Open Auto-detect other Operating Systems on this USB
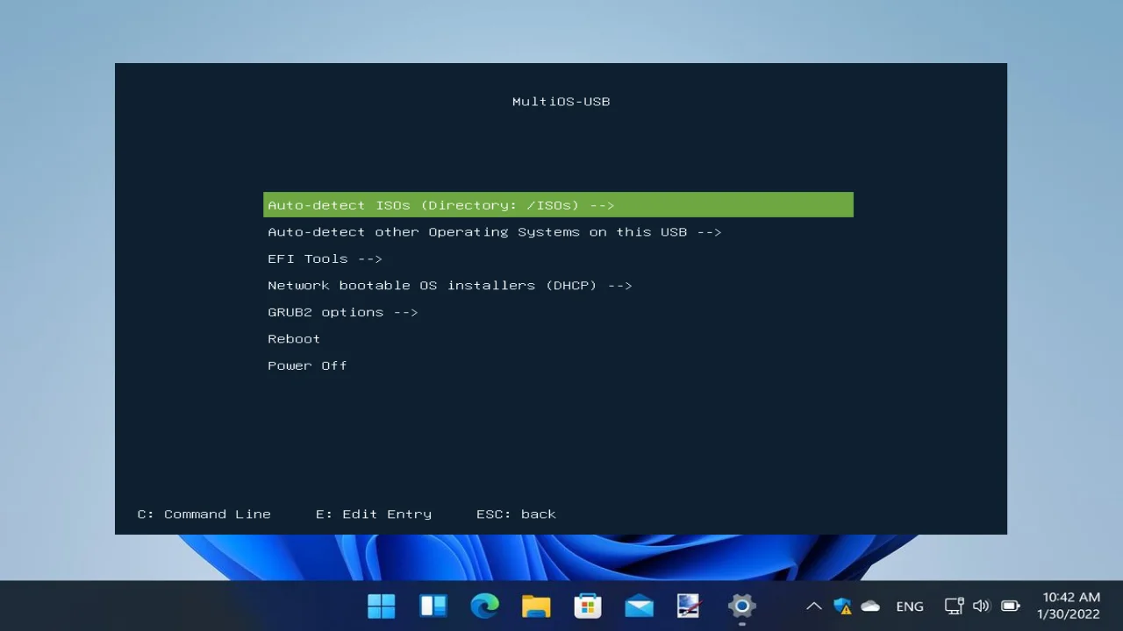 (x=494, y=232)
